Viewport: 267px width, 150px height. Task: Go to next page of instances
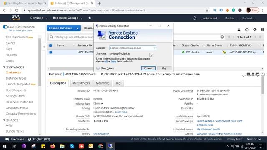click(x=255, y=37)
